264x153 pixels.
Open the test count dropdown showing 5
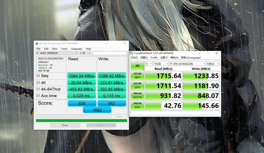[149, 64]
